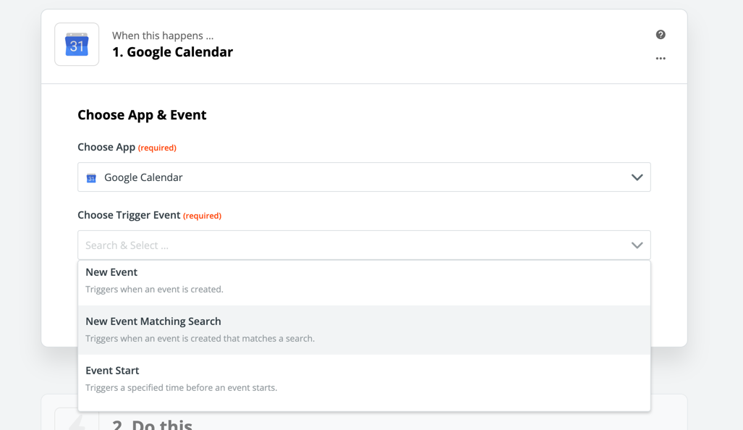The image size is (743, 430).
Task: Click 'Triggers when an event is created.' description
Action: coord(154,290)
